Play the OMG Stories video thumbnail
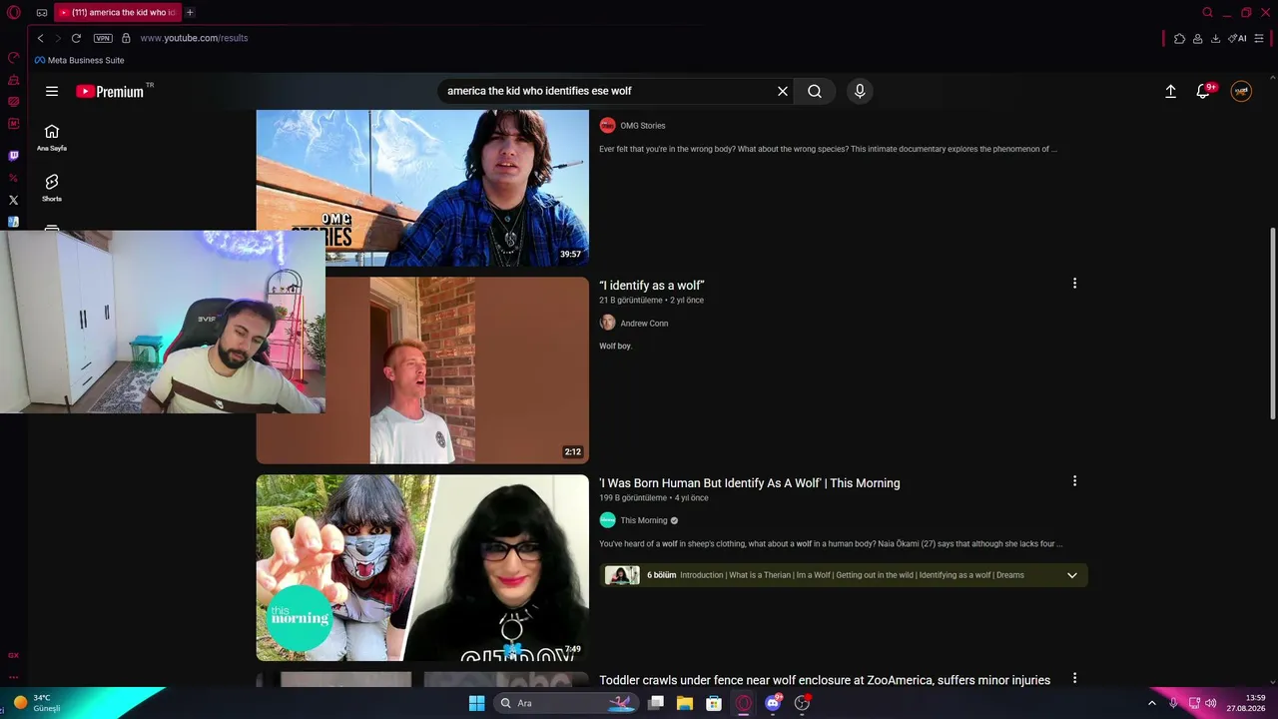This screenshot has height=719, width=1278. click(x=422, y=188)
